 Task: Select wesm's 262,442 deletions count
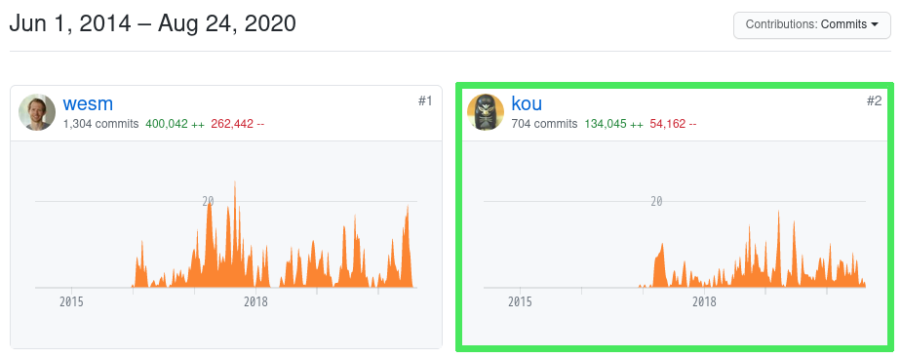tap(237, 124)
